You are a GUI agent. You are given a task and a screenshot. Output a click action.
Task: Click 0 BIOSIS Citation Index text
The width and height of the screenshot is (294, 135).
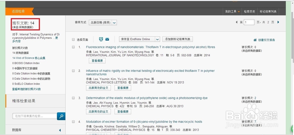coord(26,63)
